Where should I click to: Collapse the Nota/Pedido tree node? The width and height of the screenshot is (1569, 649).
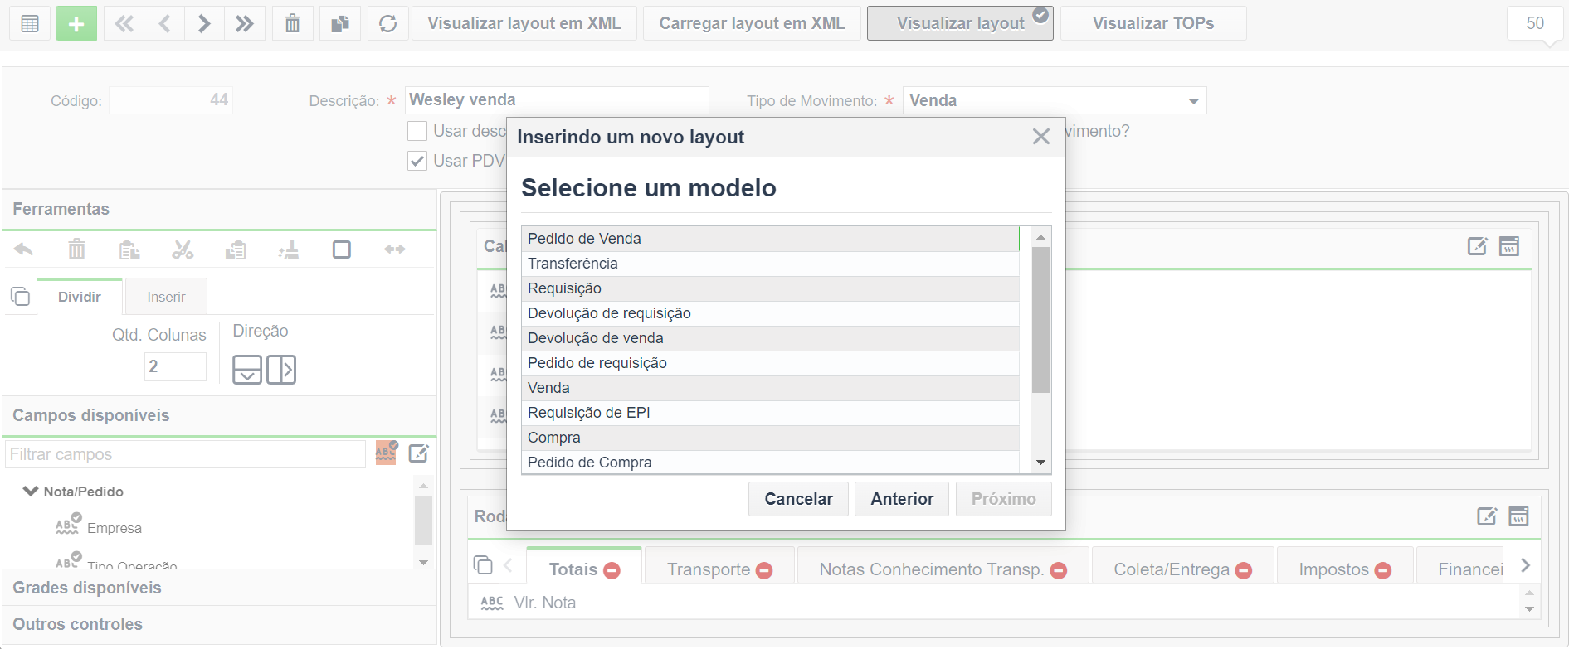tap(31, 491)
